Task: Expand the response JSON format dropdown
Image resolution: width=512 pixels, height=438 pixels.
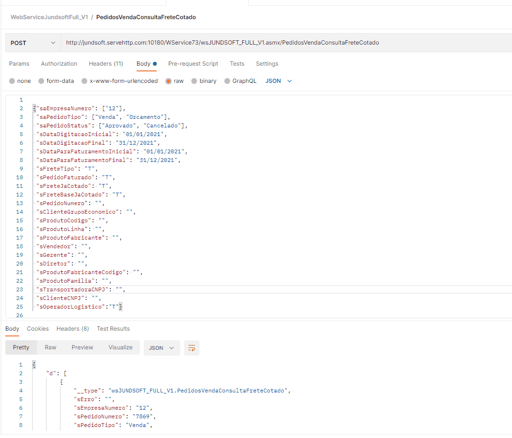Action: point(162,348)
